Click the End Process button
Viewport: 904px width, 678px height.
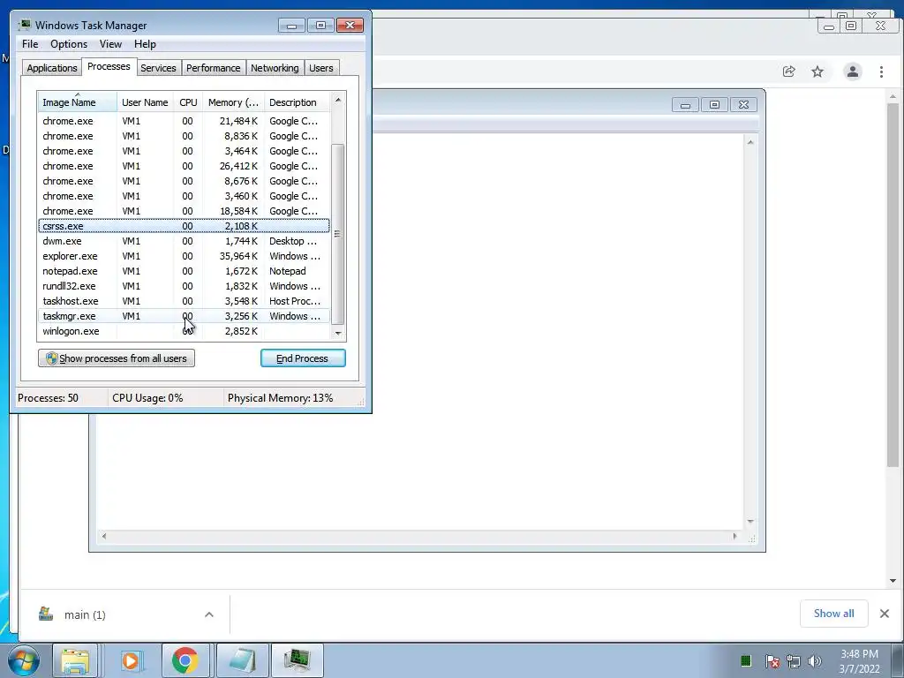click(x=303, y=358)
